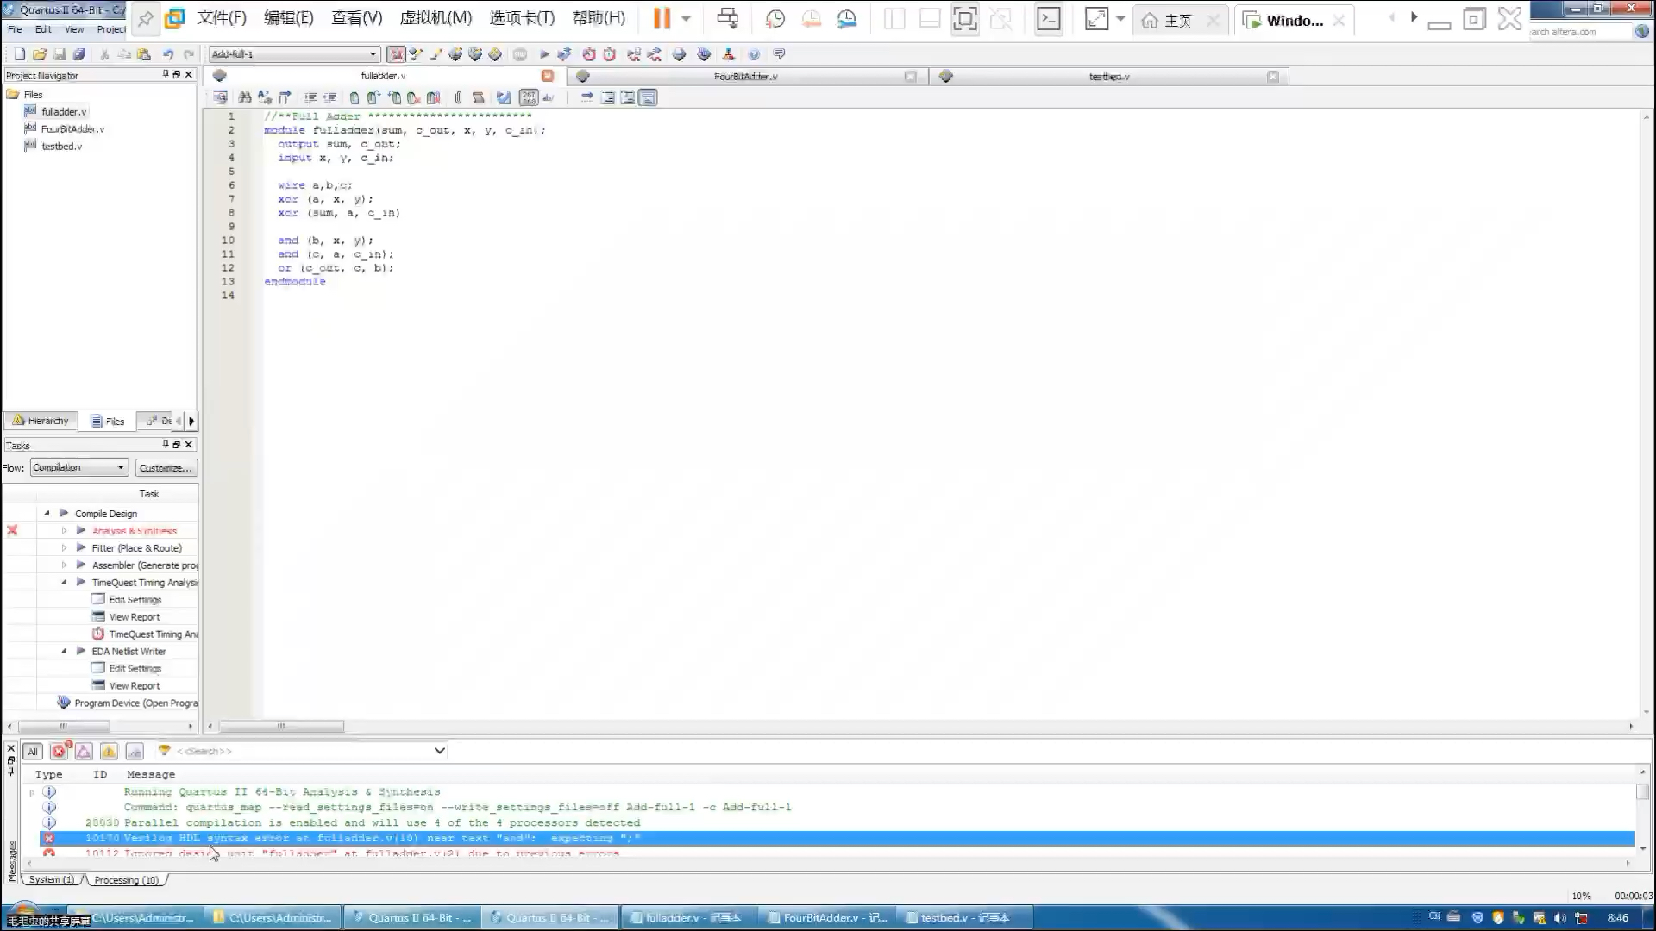This screenshot has height=931, width=1656.
Task: Toggle All messages filter button
Action: coord(33,752)
